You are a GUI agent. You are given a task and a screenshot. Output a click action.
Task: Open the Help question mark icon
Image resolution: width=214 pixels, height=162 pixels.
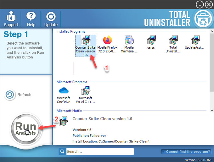[31, 16]
